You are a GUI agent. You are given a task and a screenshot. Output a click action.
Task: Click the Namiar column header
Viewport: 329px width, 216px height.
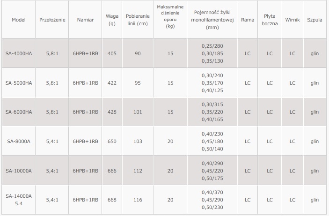tap(85, 20)
